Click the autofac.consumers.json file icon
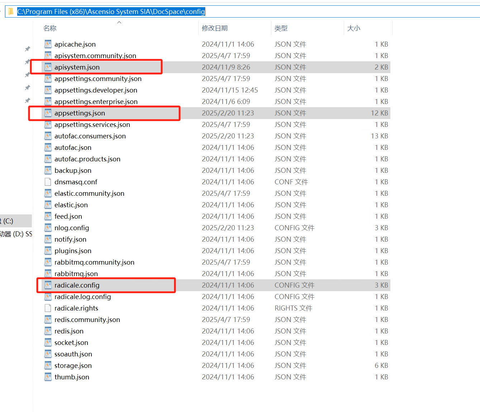The image size is (480, 412). (x=48, y=136)
